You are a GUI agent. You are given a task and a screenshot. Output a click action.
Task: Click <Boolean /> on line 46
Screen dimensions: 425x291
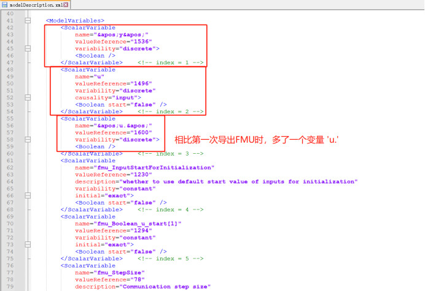point(95,56)
